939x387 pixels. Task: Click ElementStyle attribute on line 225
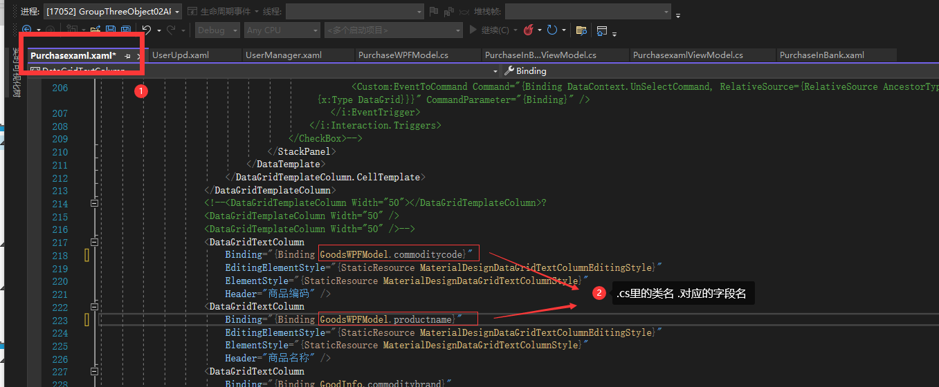pyautogui.click(x=406, y=346)
